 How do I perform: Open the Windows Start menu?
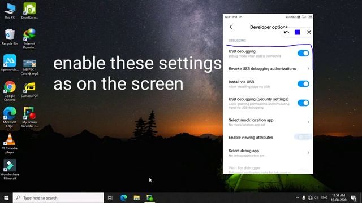(x=6, y=198)
